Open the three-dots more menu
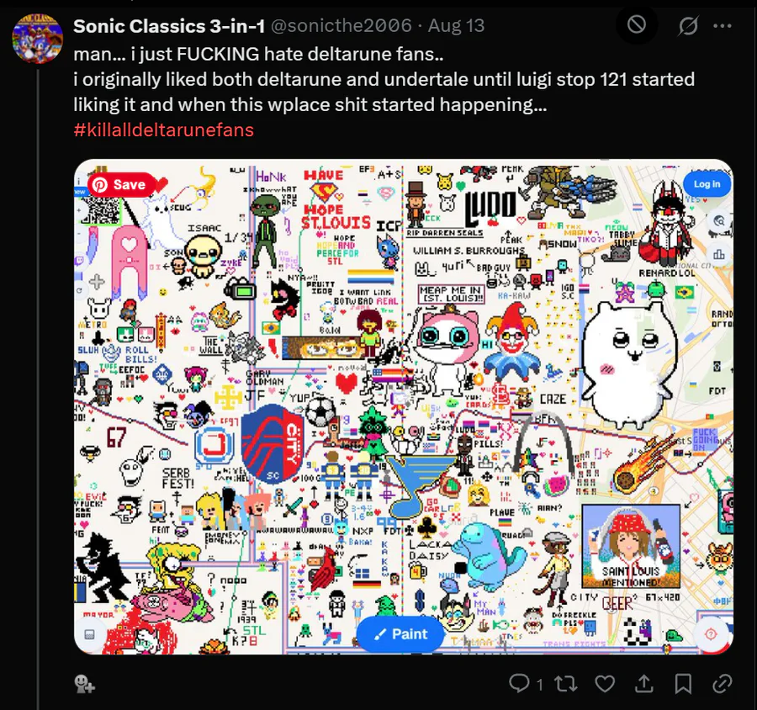The image size is (757, 710). coord(723,26)
